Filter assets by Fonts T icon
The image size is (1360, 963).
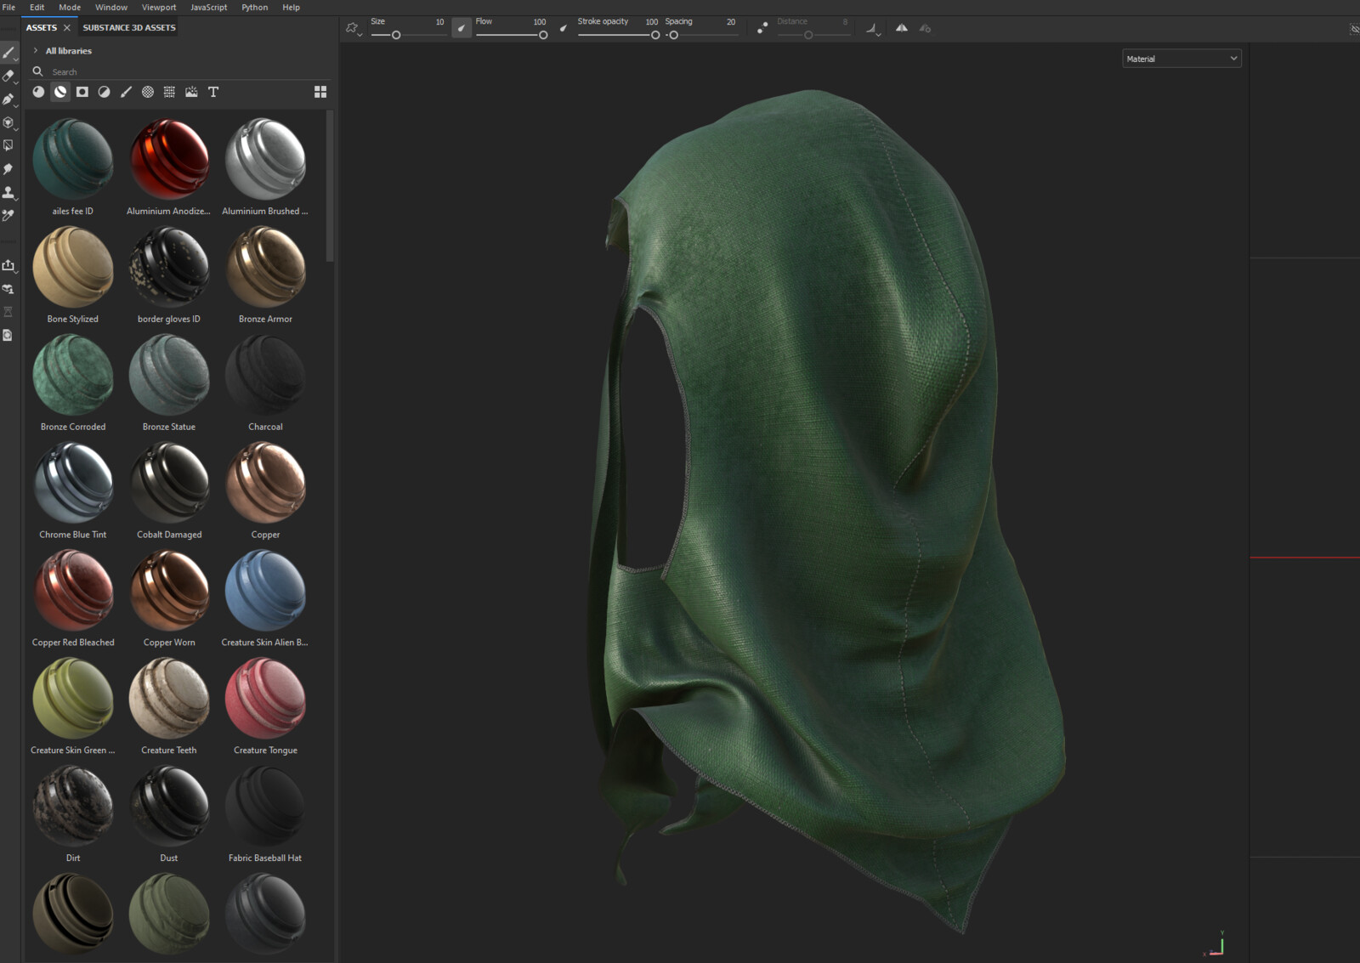coord(213,92)
